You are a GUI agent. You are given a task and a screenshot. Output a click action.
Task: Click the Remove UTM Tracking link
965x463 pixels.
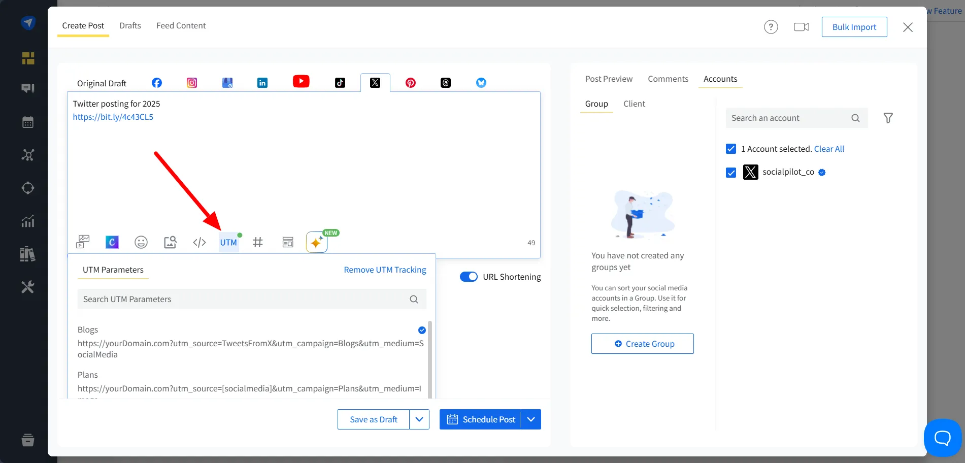click(385, 270)
